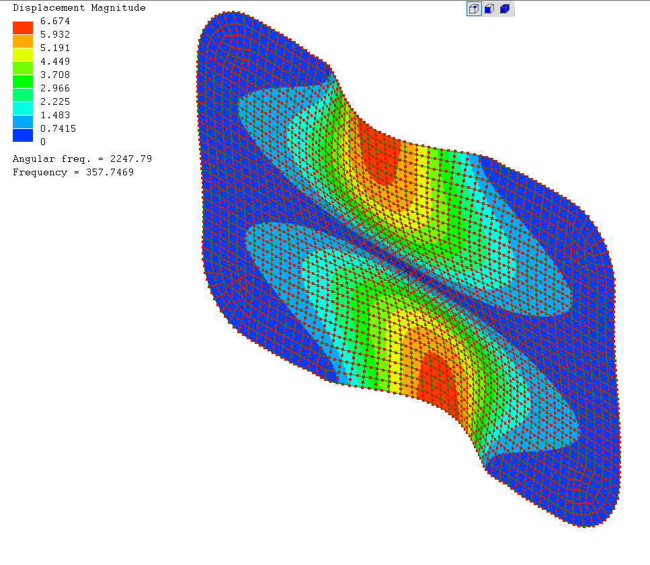The image size is (650, 565).
Task: Click the legend value 3.708
Action: (x=55, y=75)
